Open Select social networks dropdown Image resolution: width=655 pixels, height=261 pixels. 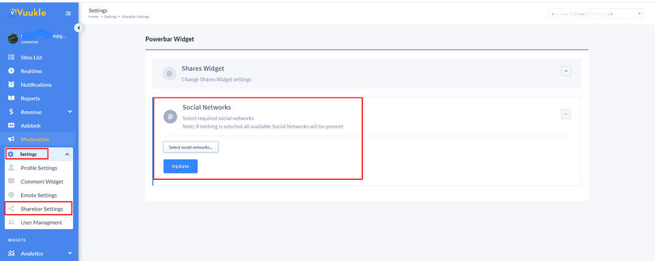(191, 147)
